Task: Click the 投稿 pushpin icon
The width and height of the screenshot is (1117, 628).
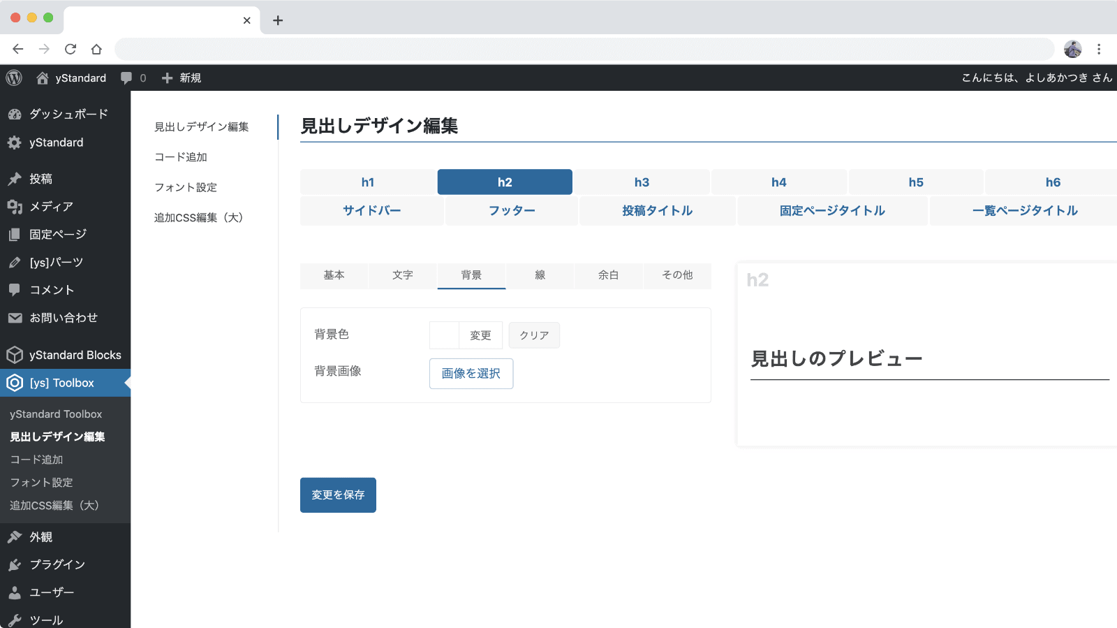Action: (15, 179)
